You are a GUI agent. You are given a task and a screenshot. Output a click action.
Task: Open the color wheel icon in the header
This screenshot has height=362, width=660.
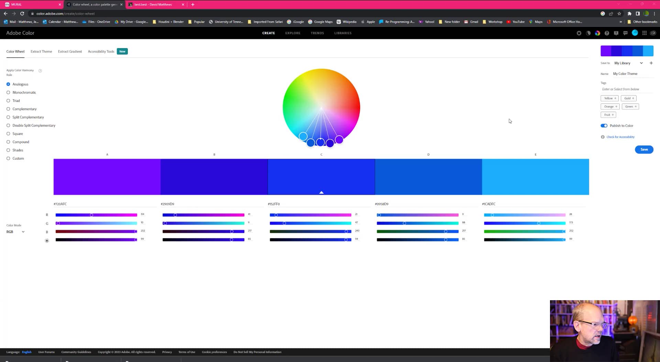click(598, 33)
